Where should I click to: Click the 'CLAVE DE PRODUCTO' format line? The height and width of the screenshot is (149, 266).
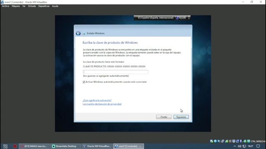point(114,67)
